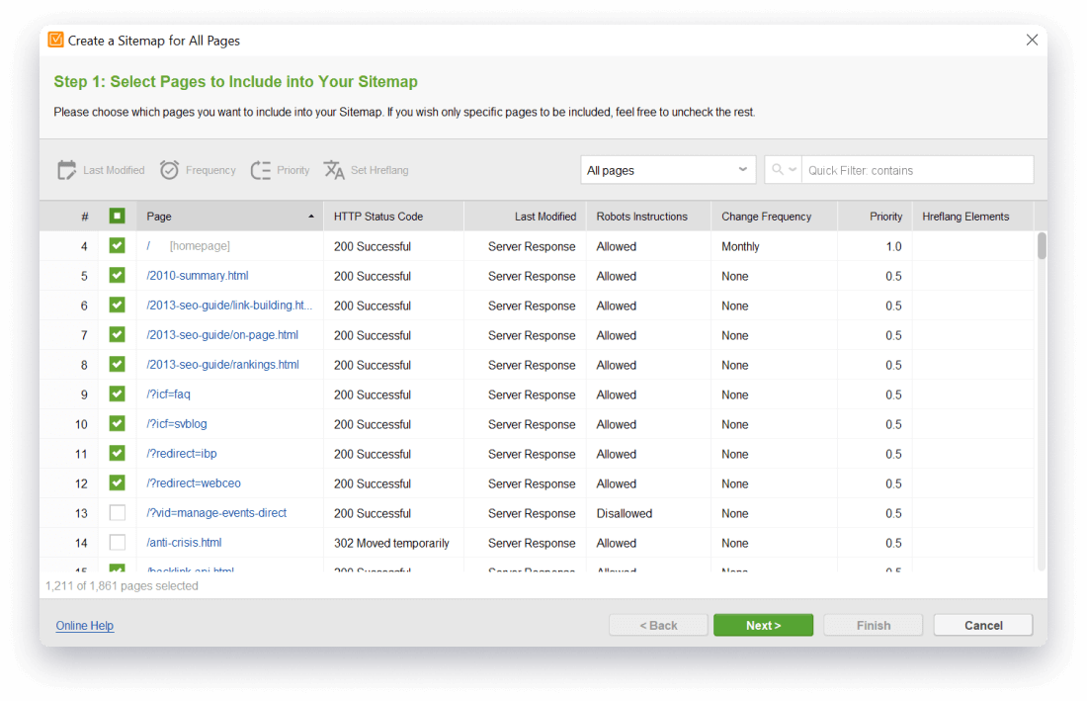Open the /anti-crisis.html page link
1087x701 pixels.
click(x=185, y=543)
